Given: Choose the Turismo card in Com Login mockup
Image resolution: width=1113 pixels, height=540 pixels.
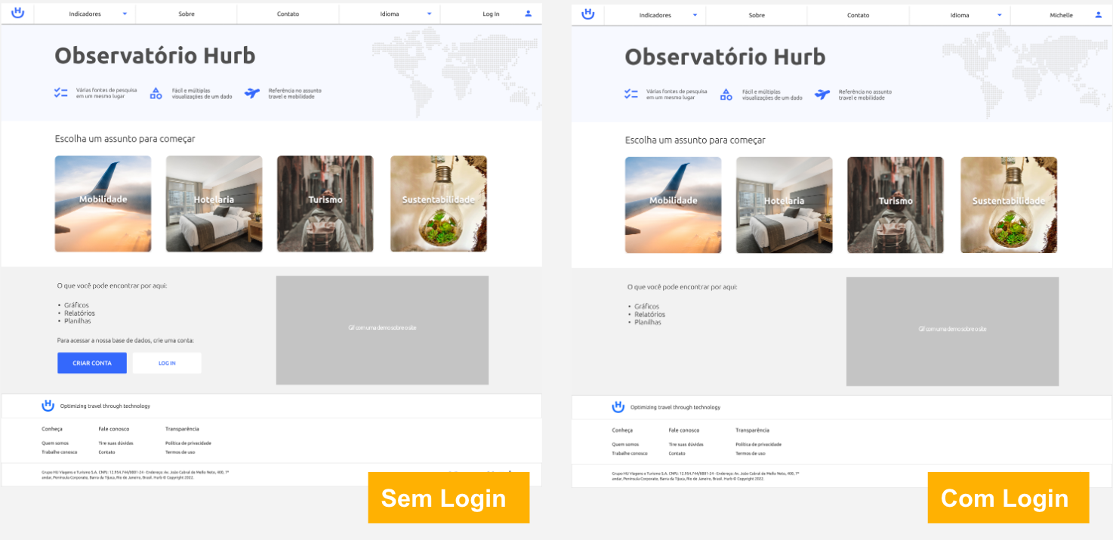Looking at the screenshot, I should [896, 205].
